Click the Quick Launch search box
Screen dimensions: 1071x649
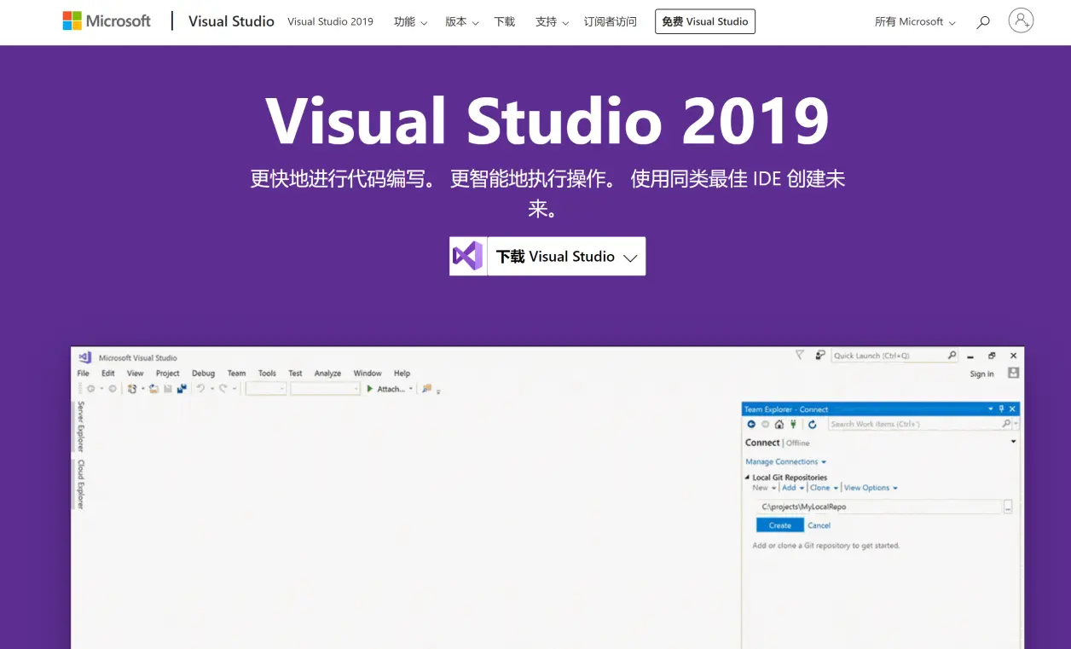[894, 356]
